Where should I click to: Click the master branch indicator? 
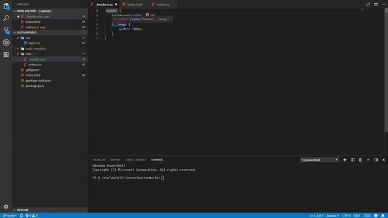tap(10, 216)
